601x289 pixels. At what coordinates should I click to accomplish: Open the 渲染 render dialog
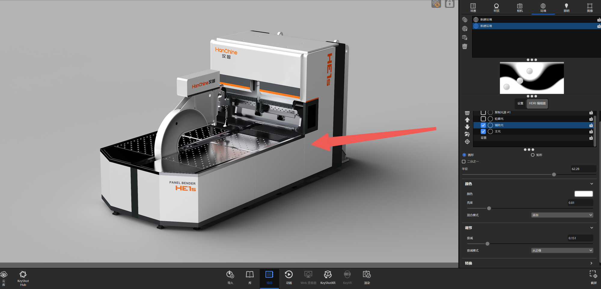tap(367, 277)
